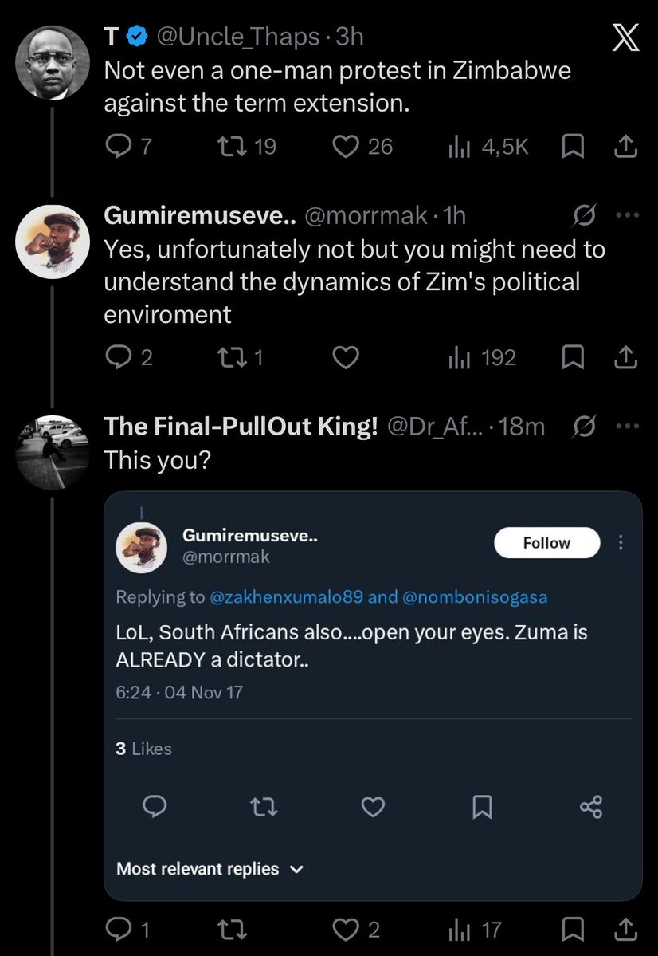The width and height of the screenshot is (658, 956).
Task: Like Gumiremuseve's reply about Zim's political environment
Action: (x=346, y=358)
